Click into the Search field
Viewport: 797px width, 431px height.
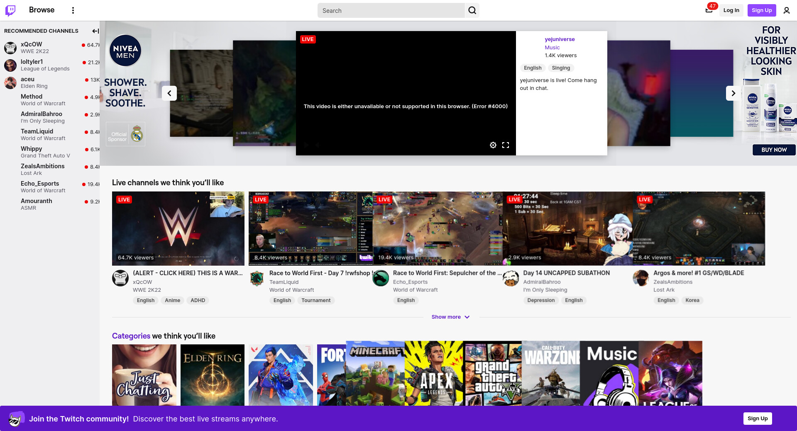(391, 11)
